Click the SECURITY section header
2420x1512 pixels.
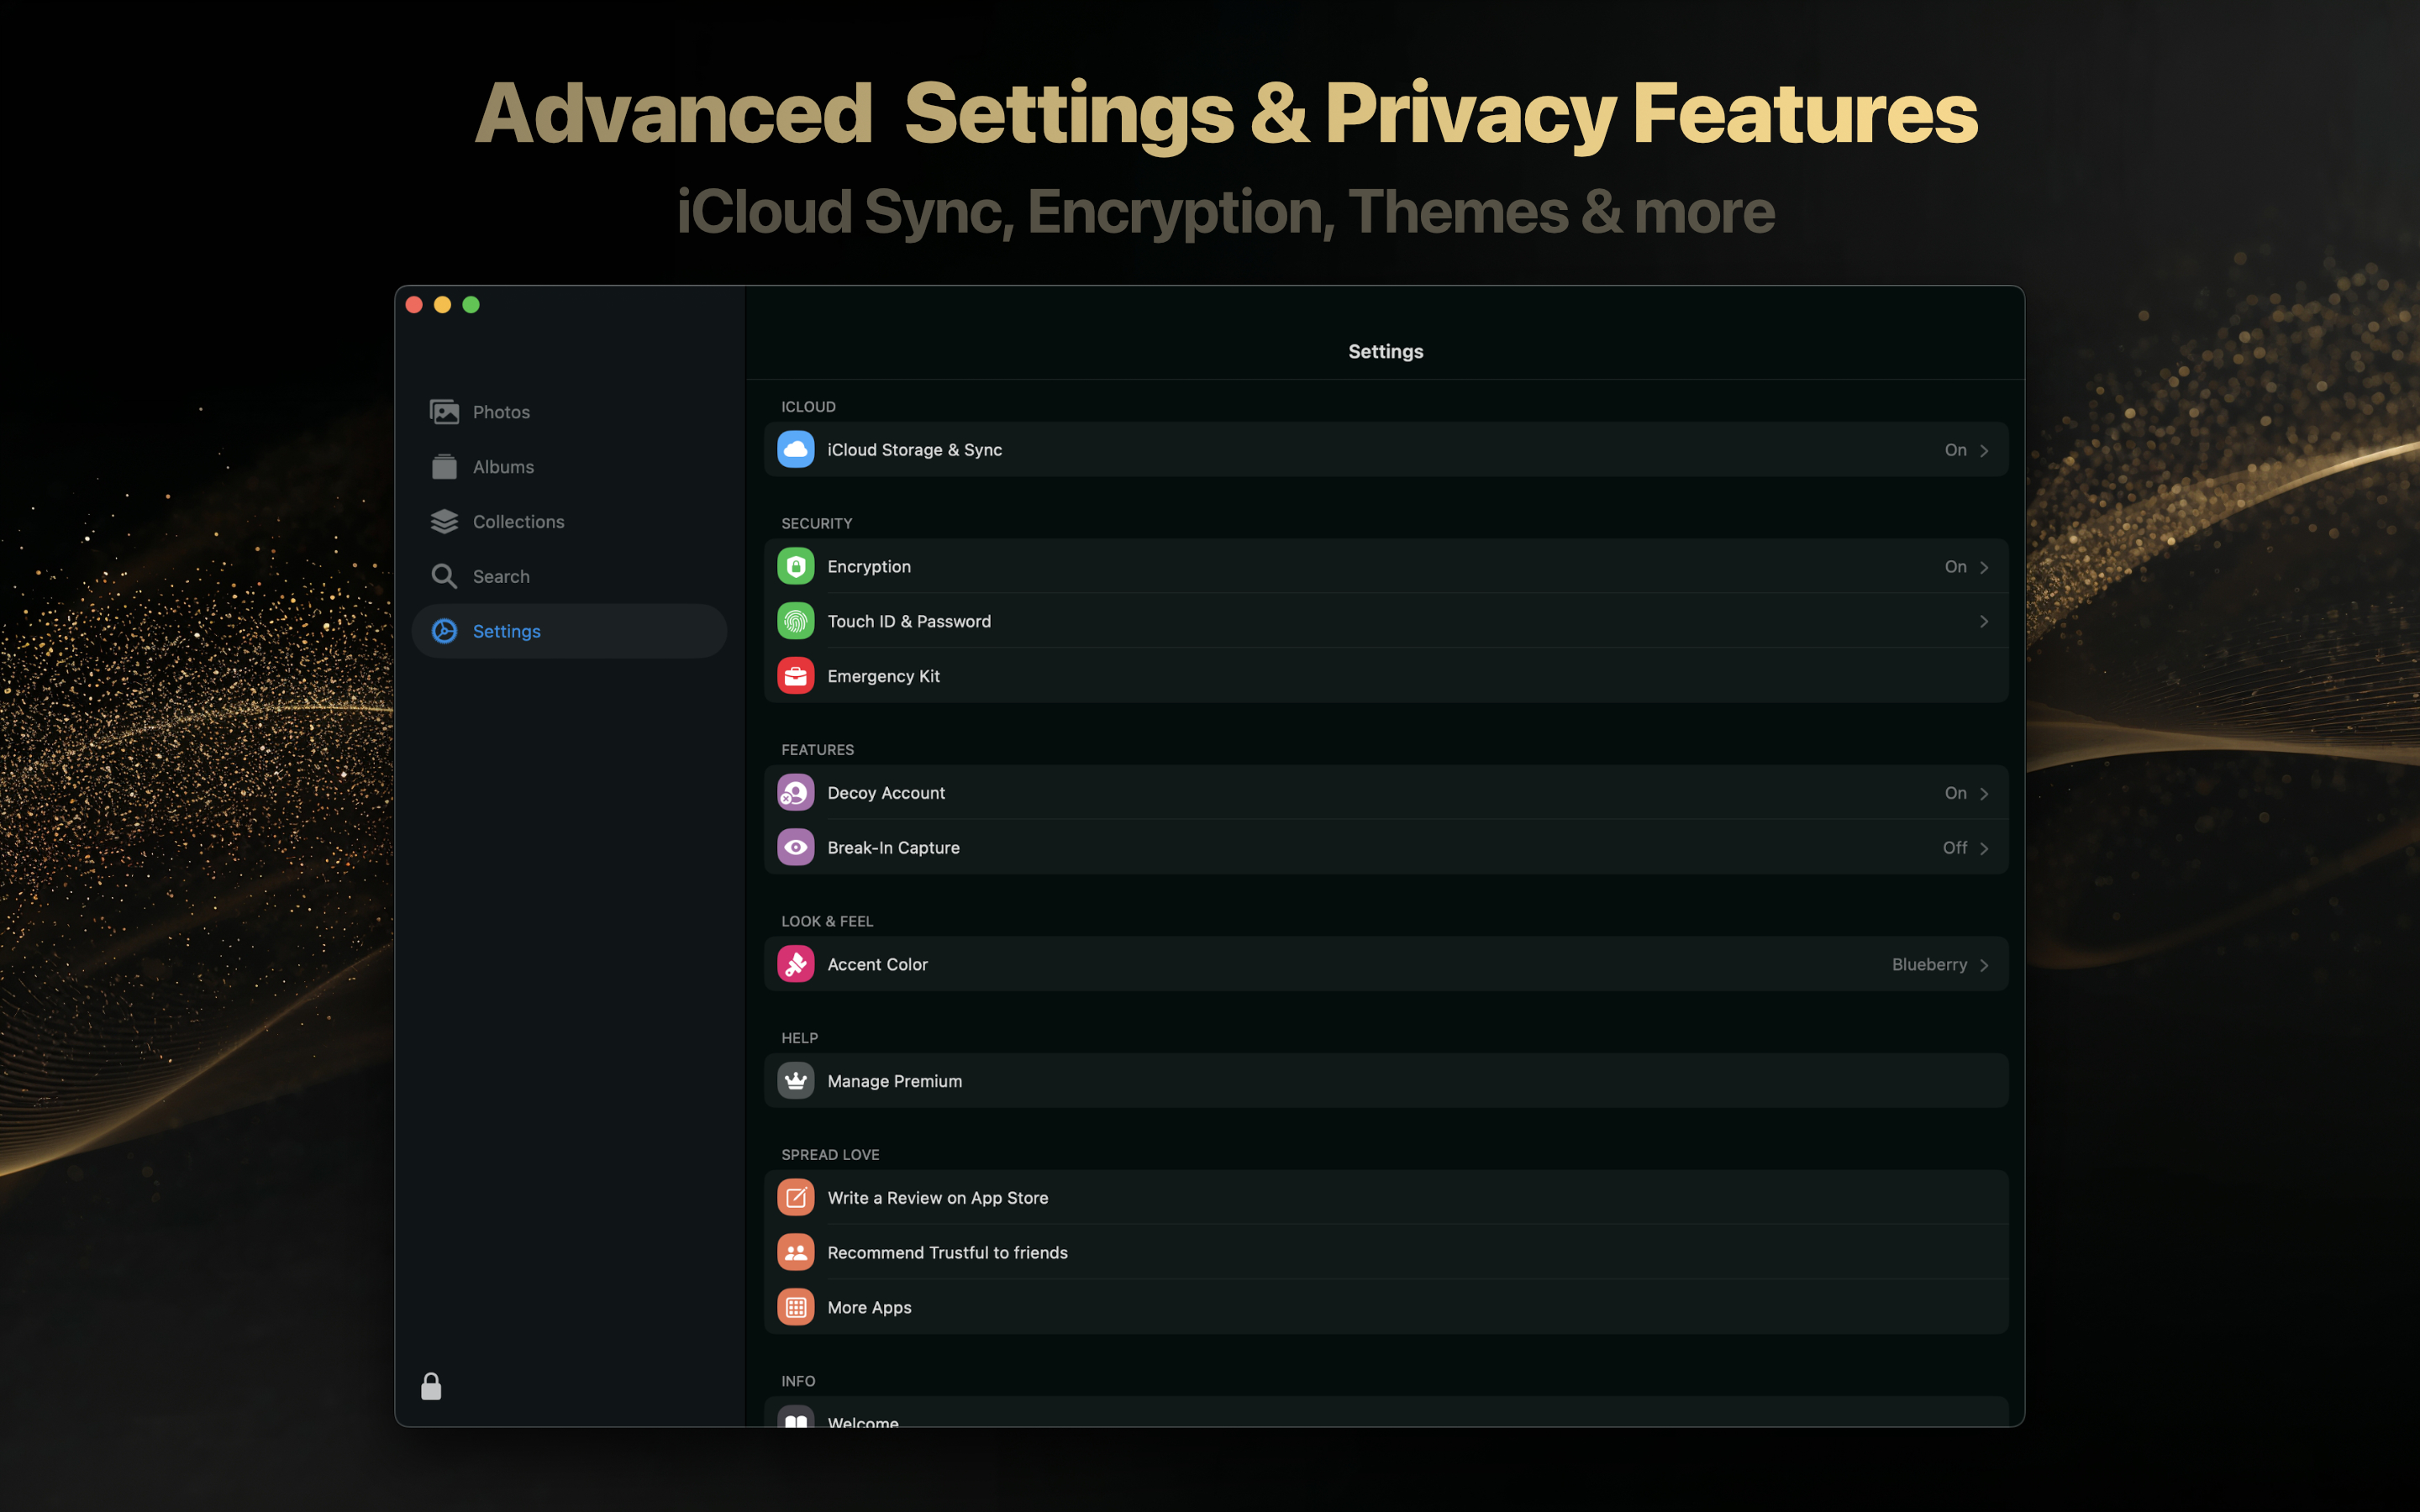click(x=817, y=524)
